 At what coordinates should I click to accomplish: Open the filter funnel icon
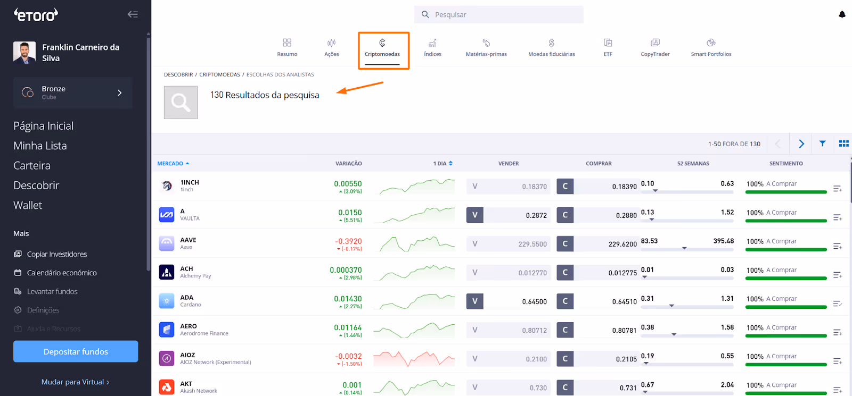(823, 144)
